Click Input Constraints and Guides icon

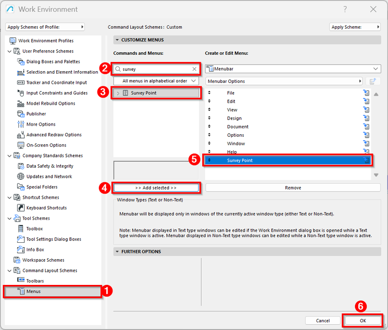21,93
